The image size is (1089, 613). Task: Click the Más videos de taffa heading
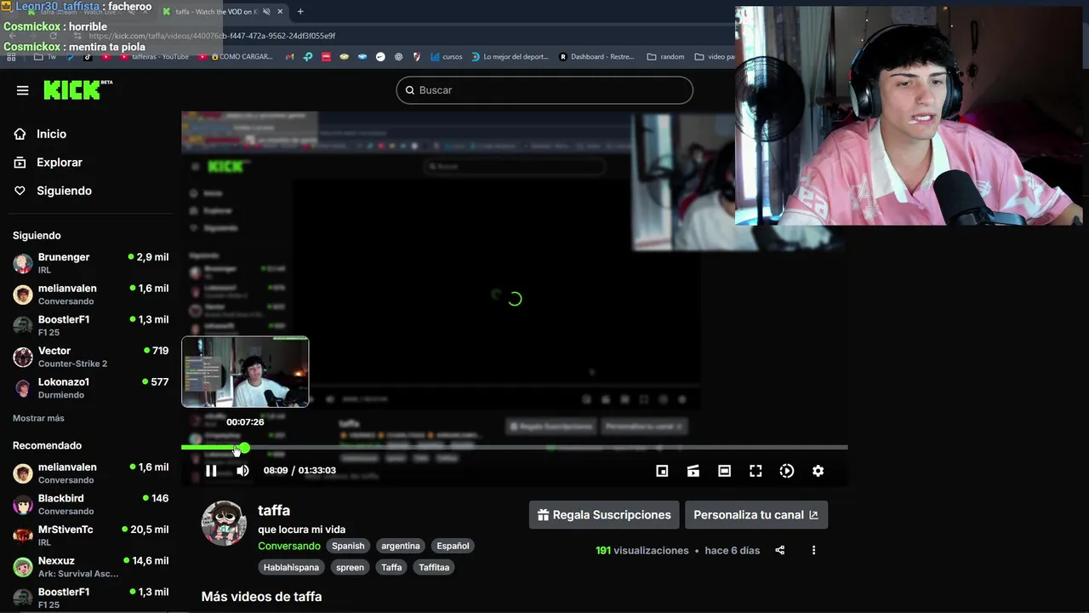click(261, 597)
